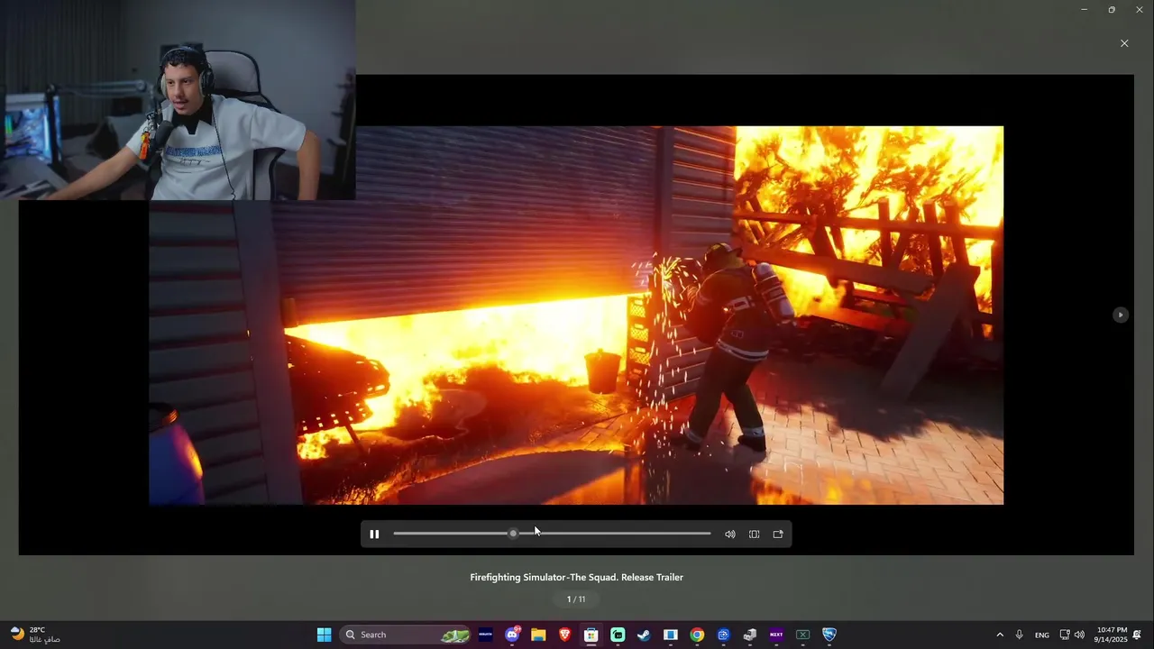Image resolution: width=1154 pixels, height=649 pixels.
Task: Switch ENG input language indicator
Action: [1042, 635]
